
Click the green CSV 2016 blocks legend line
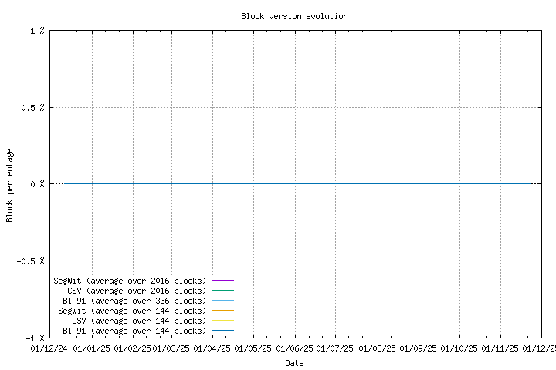pos(222,291)
